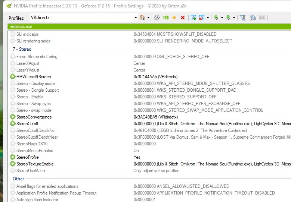Screen dimensions: 291x202
Task: Click the gray gear beside StereoMemoEnabled
Action: click(x=13, y=150)
